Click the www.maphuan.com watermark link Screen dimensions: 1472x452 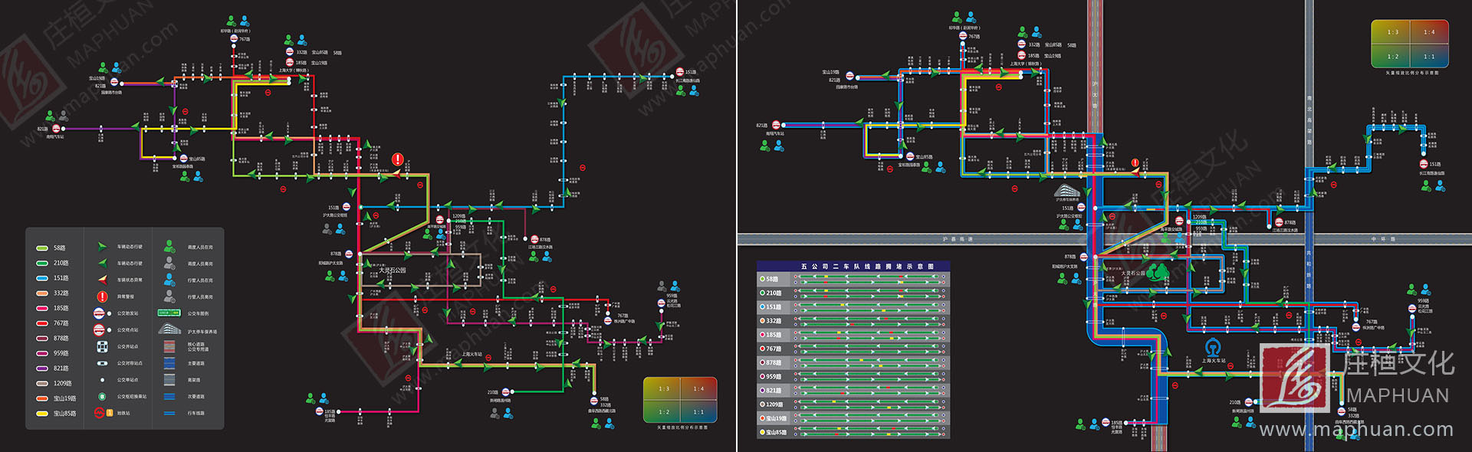1355,431
